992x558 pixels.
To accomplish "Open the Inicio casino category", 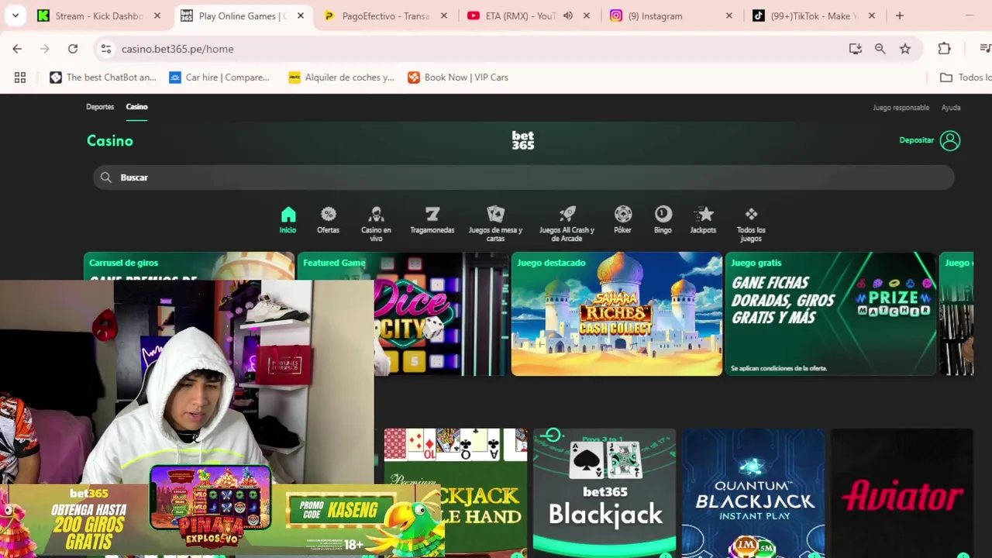I will click(288, 219).
